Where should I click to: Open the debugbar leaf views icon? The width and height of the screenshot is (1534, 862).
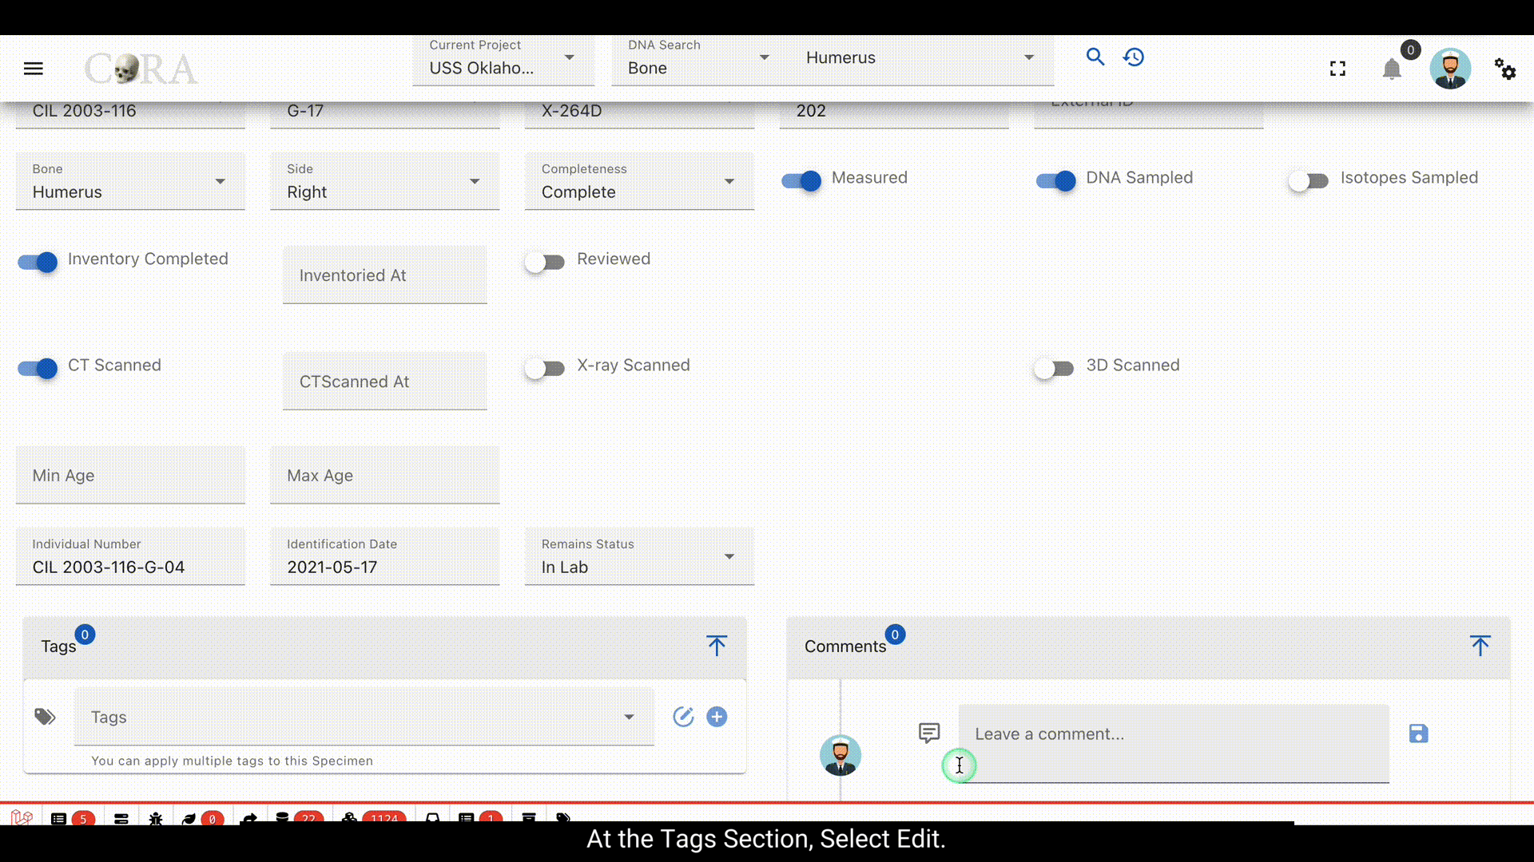(203, 819)
